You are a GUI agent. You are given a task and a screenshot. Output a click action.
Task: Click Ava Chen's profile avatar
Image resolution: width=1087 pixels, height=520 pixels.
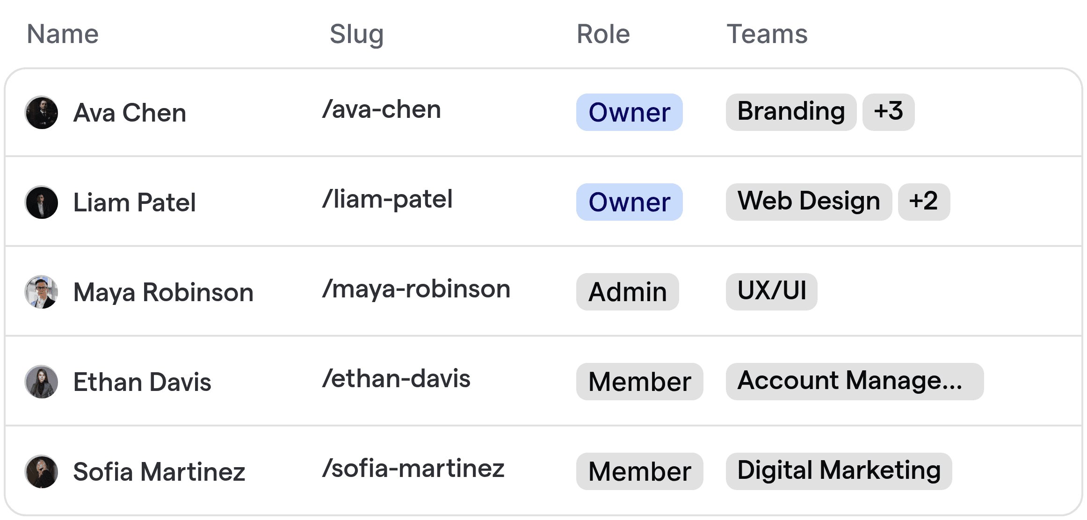click(x=41, y=112)
